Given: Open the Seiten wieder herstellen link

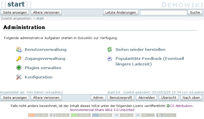Looking at the screenshot, I should tap(140, 50).
